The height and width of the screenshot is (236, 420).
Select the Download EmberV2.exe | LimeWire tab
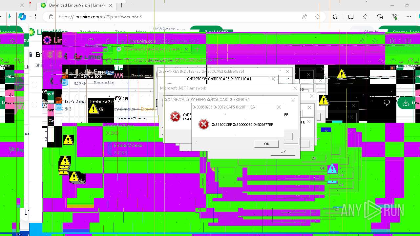point(76,5)
